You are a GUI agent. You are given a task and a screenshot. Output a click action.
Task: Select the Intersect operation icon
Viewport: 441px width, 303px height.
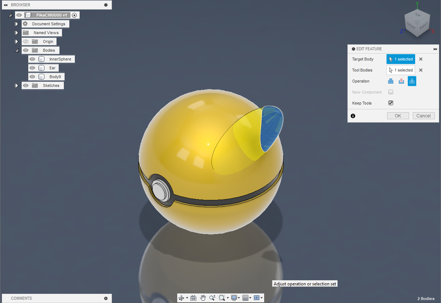tap(412, 81)
